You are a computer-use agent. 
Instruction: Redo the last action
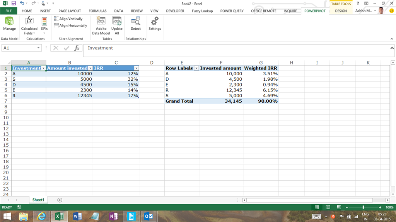[x=33, y=3]
